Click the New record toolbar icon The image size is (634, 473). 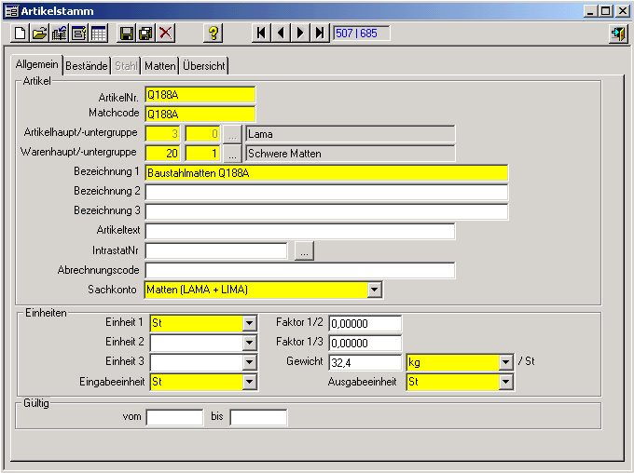coord(20,34)
